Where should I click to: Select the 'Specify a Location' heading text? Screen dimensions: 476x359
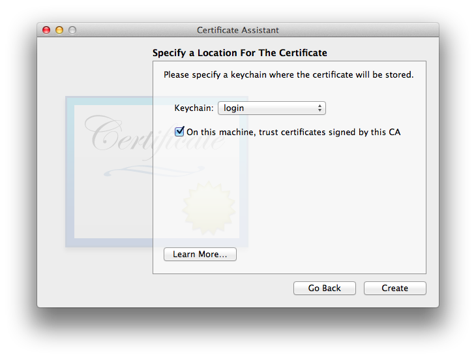click(x=240, y=53)
